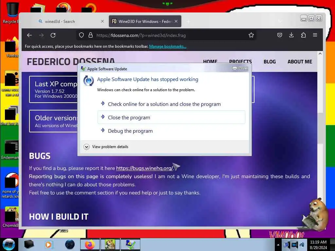Open the extensions puzzle icon

(x=303, y=35)
